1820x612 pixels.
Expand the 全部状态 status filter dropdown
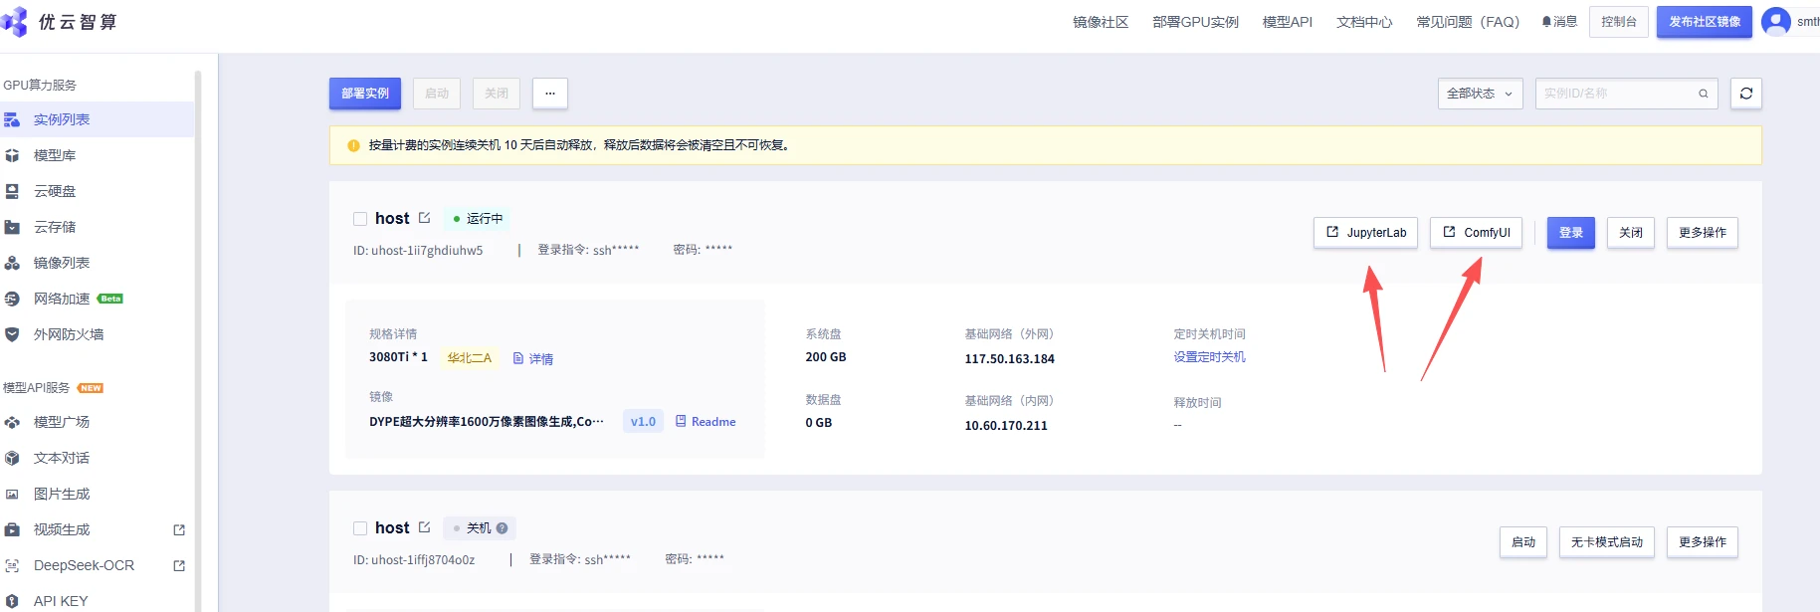1480,94
